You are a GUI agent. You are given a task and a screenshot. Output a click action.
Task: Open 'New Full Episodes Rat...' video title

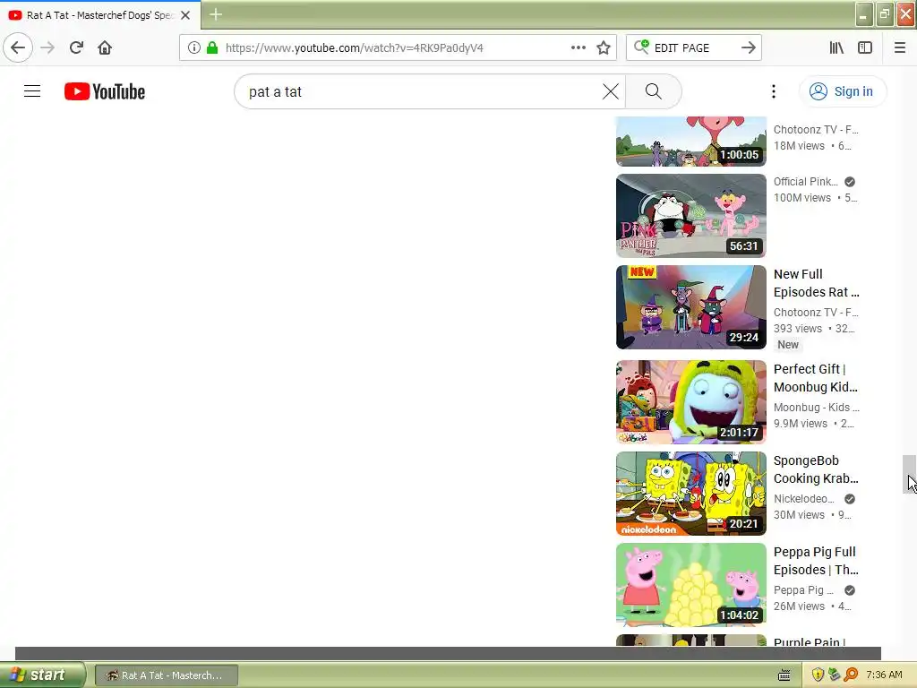click(816, 283)
